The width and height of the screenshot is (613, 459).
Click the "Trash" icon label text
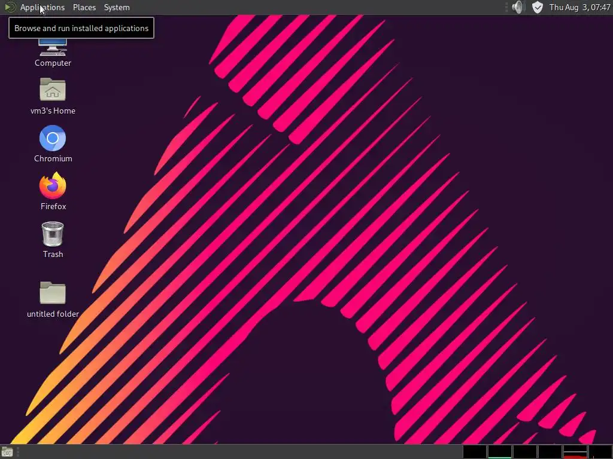coord(53,254)
